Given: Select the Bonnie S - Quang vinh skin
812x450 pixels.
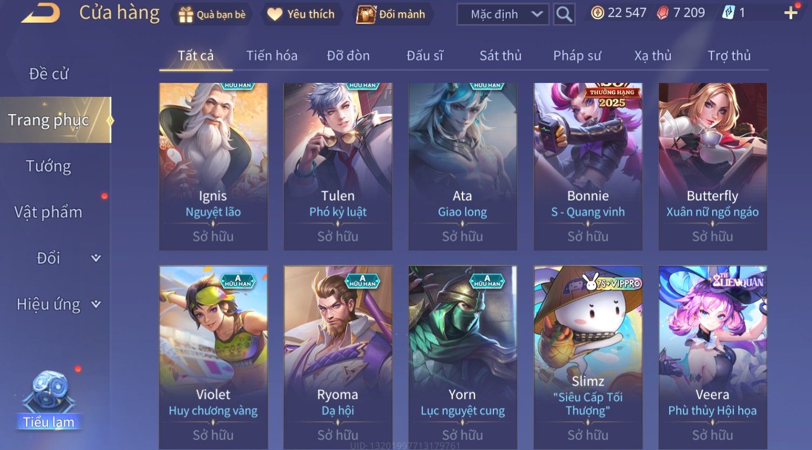Looking at the screenshot, I should coord(588,166).
